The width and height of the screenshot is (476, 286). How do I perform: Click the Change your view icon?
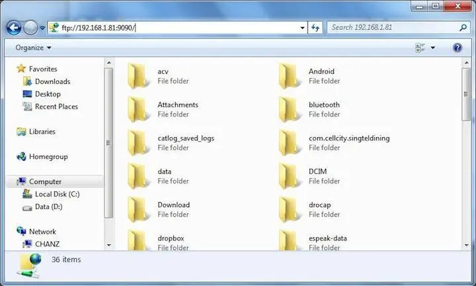pyautogui.click(x=420, y=48)
